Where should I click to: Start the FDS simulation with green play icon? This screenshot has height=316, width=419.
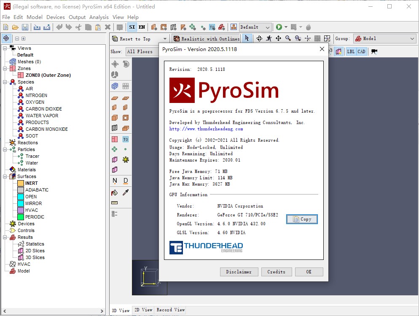coord(279,26)
